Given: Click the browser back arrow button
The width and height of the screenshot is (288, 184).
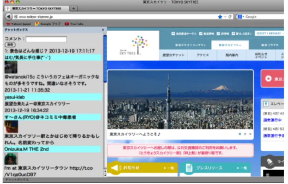Looking at the screenshot, I should tap(8, 17).
